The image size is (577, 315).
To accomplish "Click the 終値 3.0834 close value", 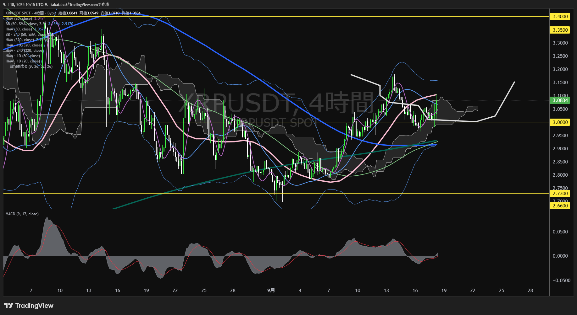I will (131, 13).
